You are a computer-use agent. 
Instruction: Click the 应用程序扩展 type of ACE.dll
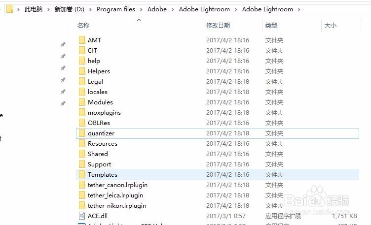click(x=283, y=216)
